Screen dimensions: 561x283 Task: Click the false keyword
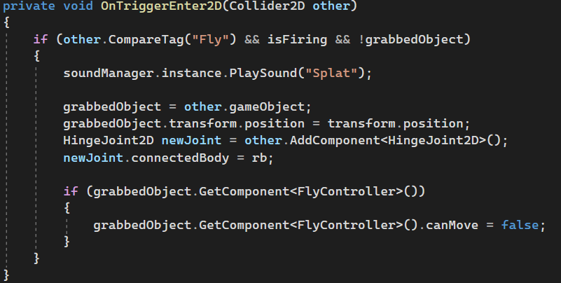click(520, 226)
